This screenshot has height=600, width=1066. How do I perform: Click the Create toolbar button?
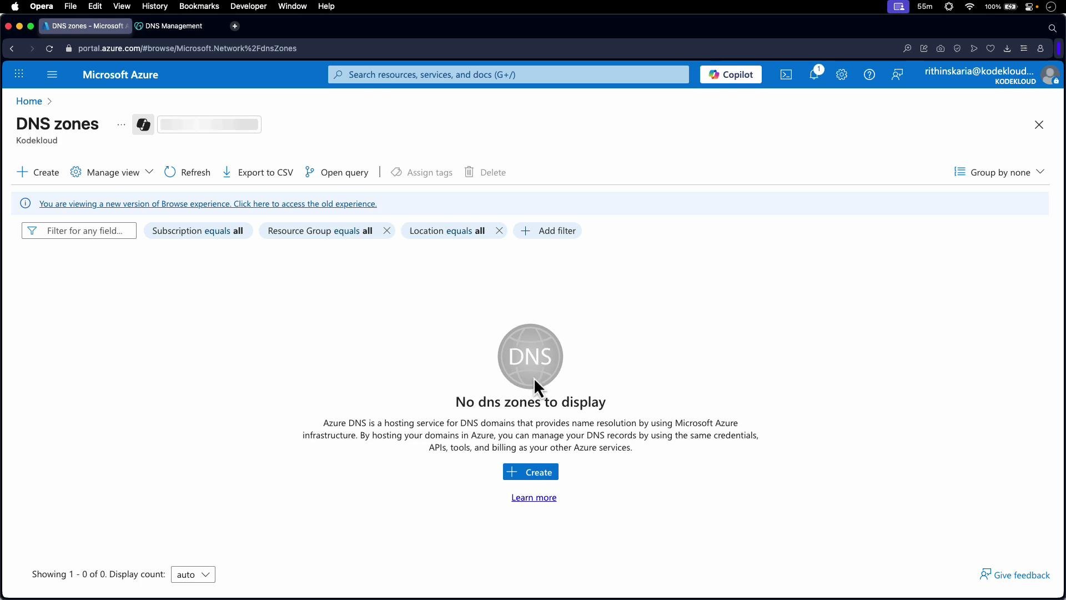(x=38, y=172)
